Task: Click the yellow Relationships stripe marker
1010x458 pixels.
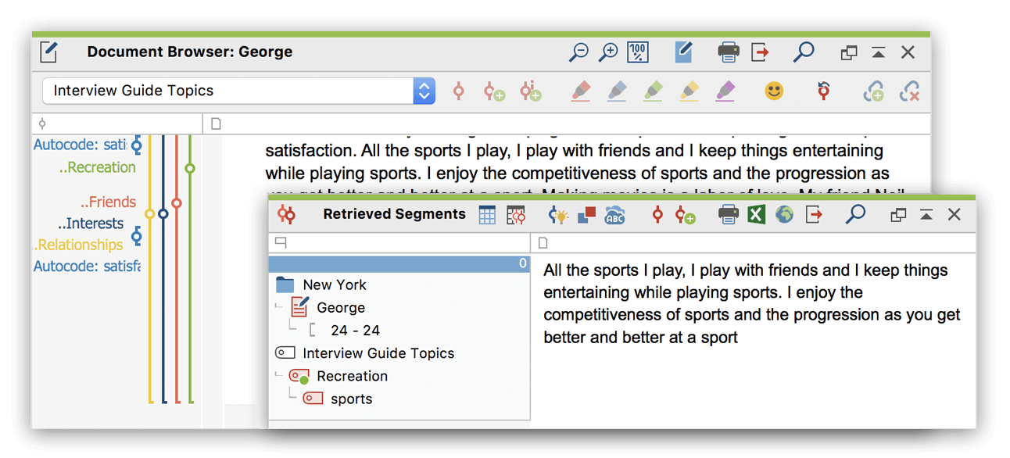Action: [150, 213]
